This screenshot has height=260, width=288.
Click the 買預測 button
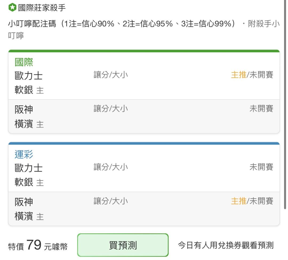coord(123,245)
